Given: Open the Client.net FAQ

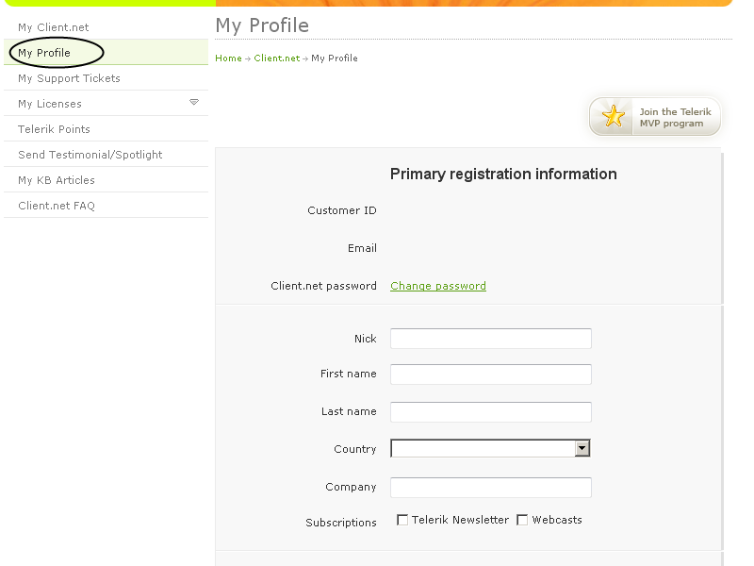Looking at the screenshot, I should pos(57,206).
